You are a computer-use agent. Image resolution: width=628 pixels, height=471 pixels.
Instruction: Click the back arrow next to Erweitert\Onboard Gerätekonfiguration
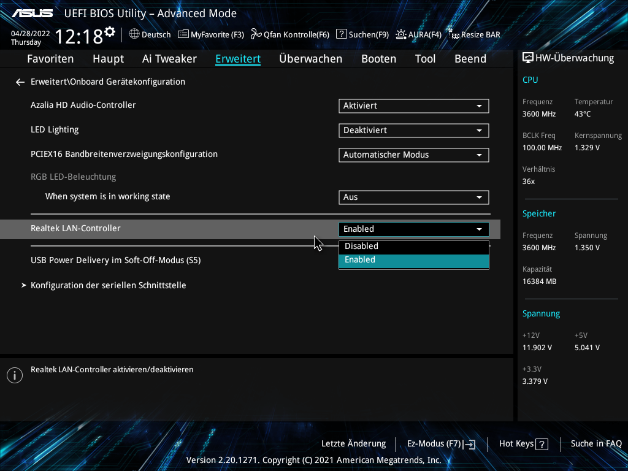pos(20,82)
